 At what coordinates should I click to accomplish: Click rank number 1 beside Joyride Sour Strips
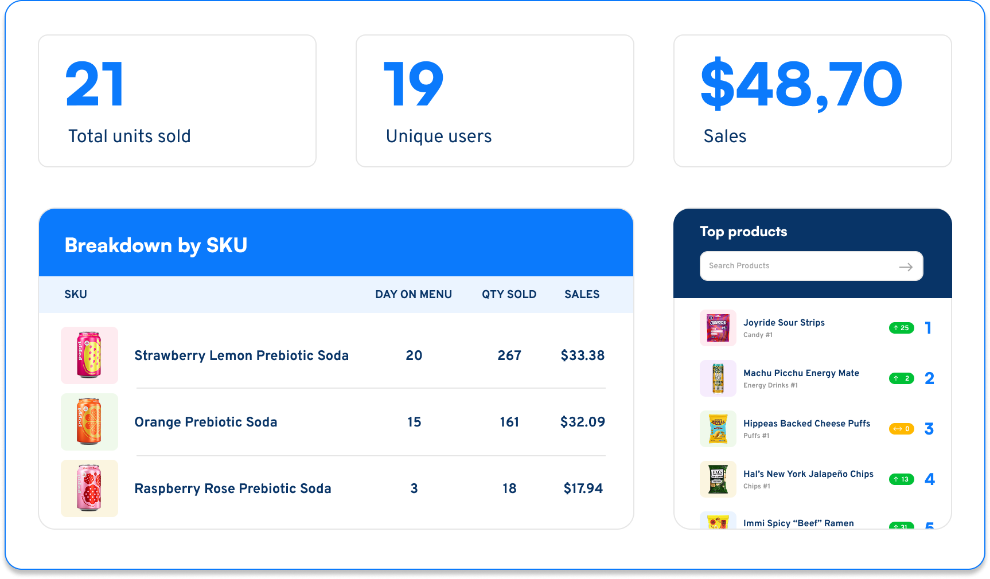[929, 328]
